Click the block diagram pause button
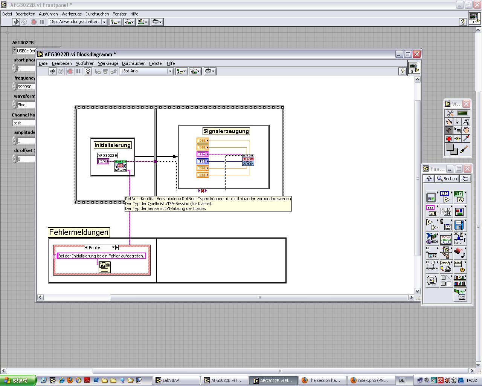Image resolution: width=482 pixels, height=386 pixels. [x=78, y=71]
